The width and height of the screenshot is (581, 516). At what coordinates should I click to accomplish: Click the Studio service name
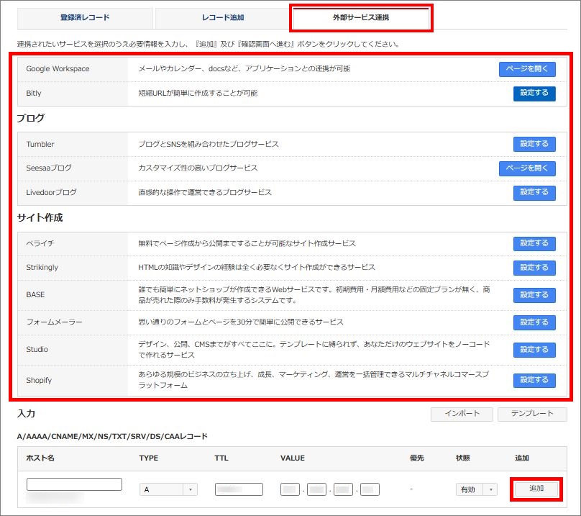pos(37,350)
